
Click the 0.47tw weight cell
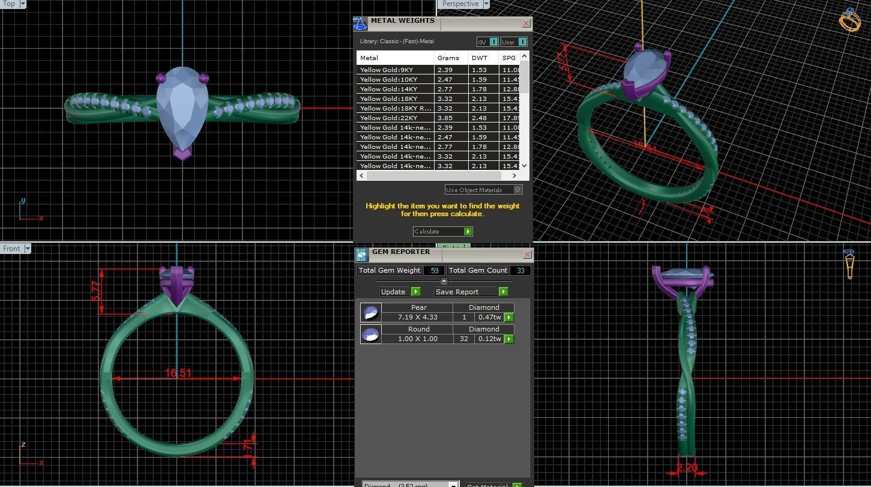pyautogui.click(x=490, y=317)
